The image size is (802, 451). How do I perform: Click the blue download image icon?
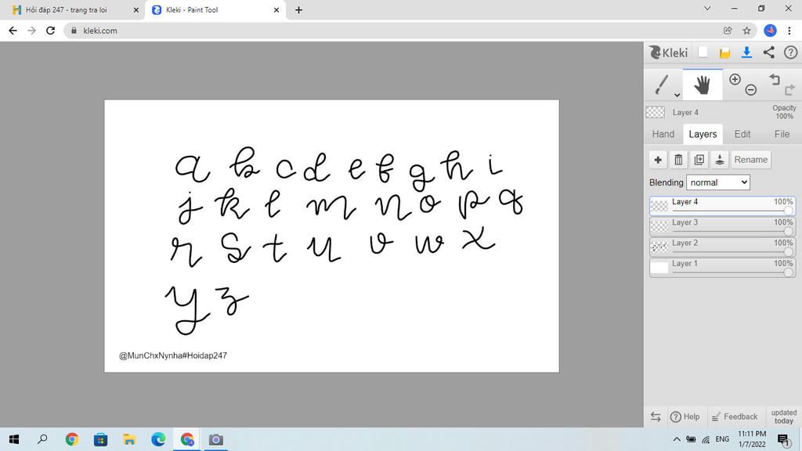[746, 52]
